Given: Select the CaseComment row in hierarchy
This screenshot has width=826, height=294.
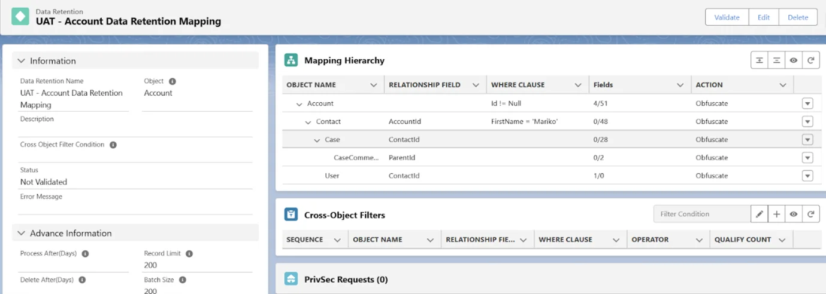Looking at the screenshot, I should pos(356,158).
